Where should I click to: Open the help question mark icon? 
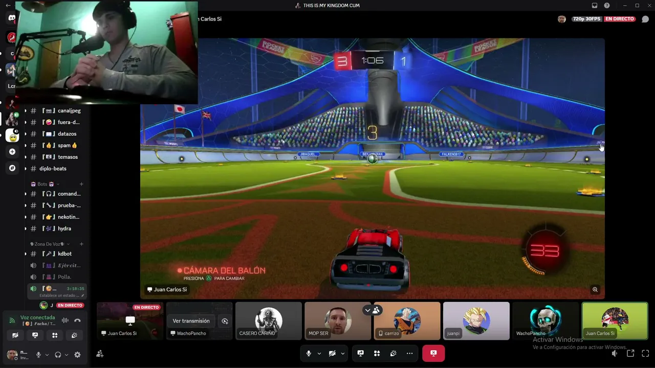coord(607,6)
